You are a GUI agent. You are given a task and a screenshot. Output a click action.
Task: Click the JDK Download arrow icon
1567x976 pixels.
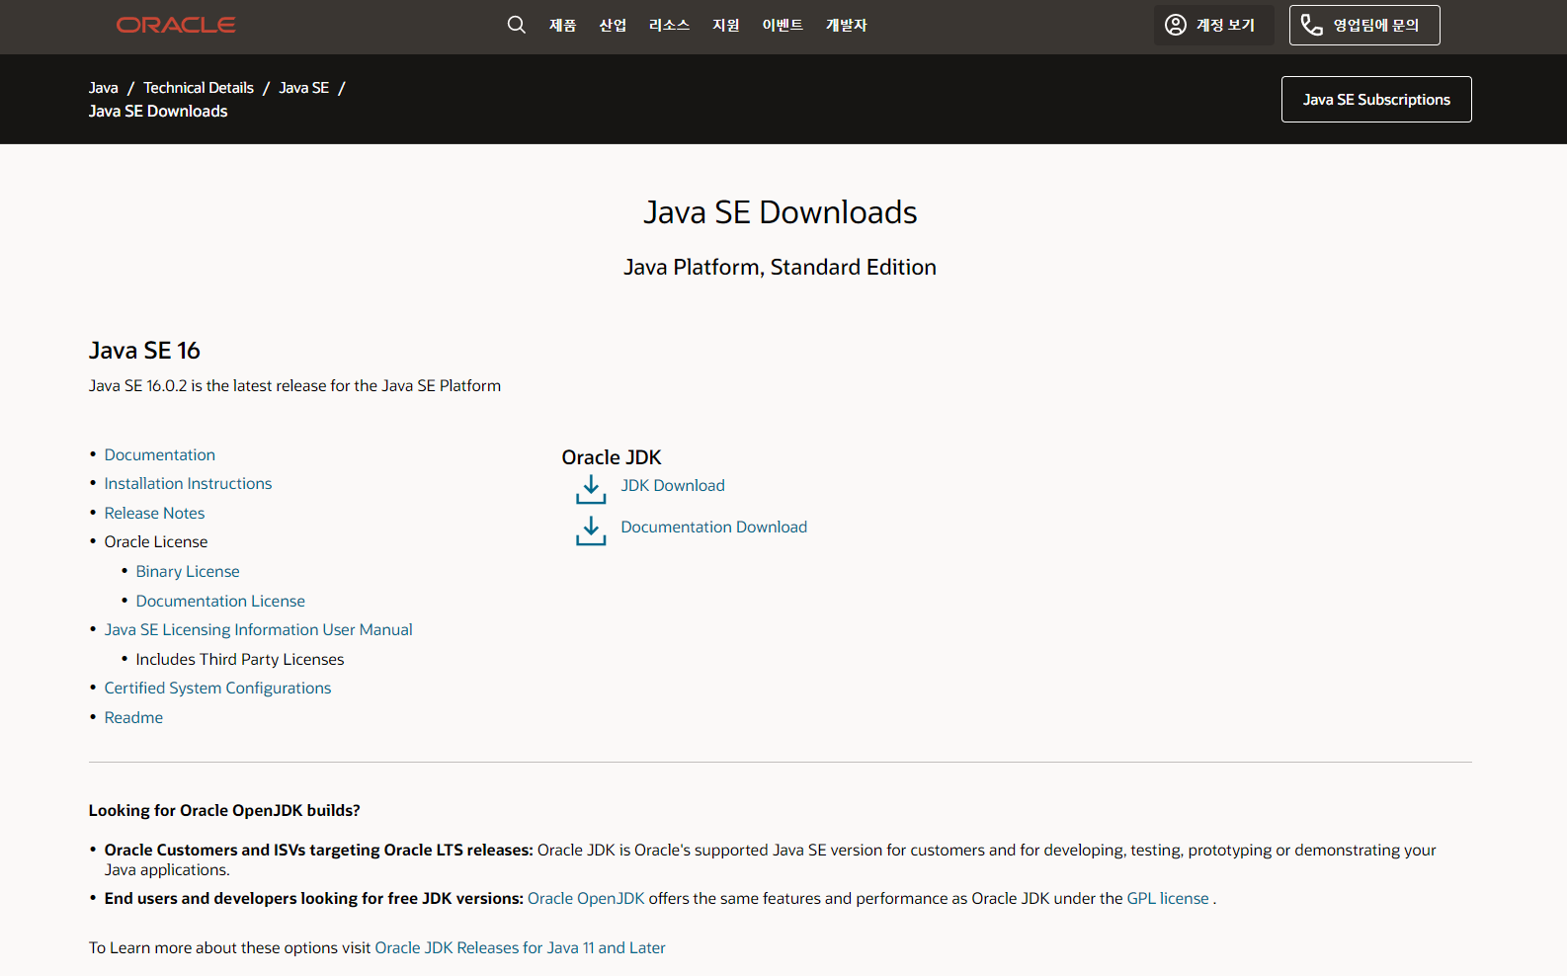(x=591, y=488)
